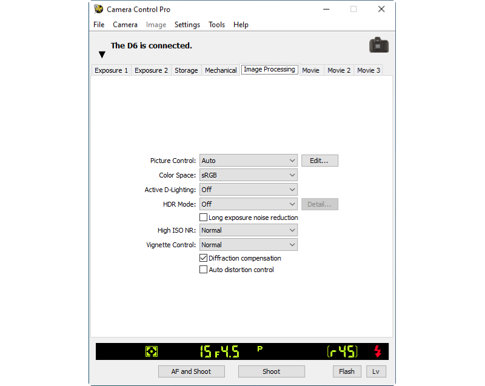Click the Detail... button for HDR Mode
Screen dimensions: 485x386
point(319,204)
